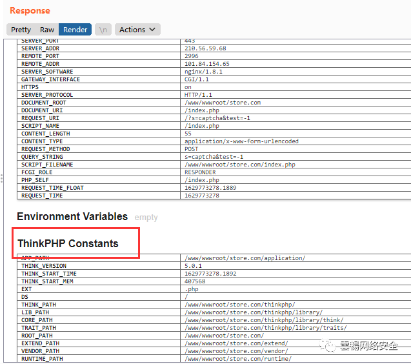Switch to the Pretty view tab

tap(21, 30)
